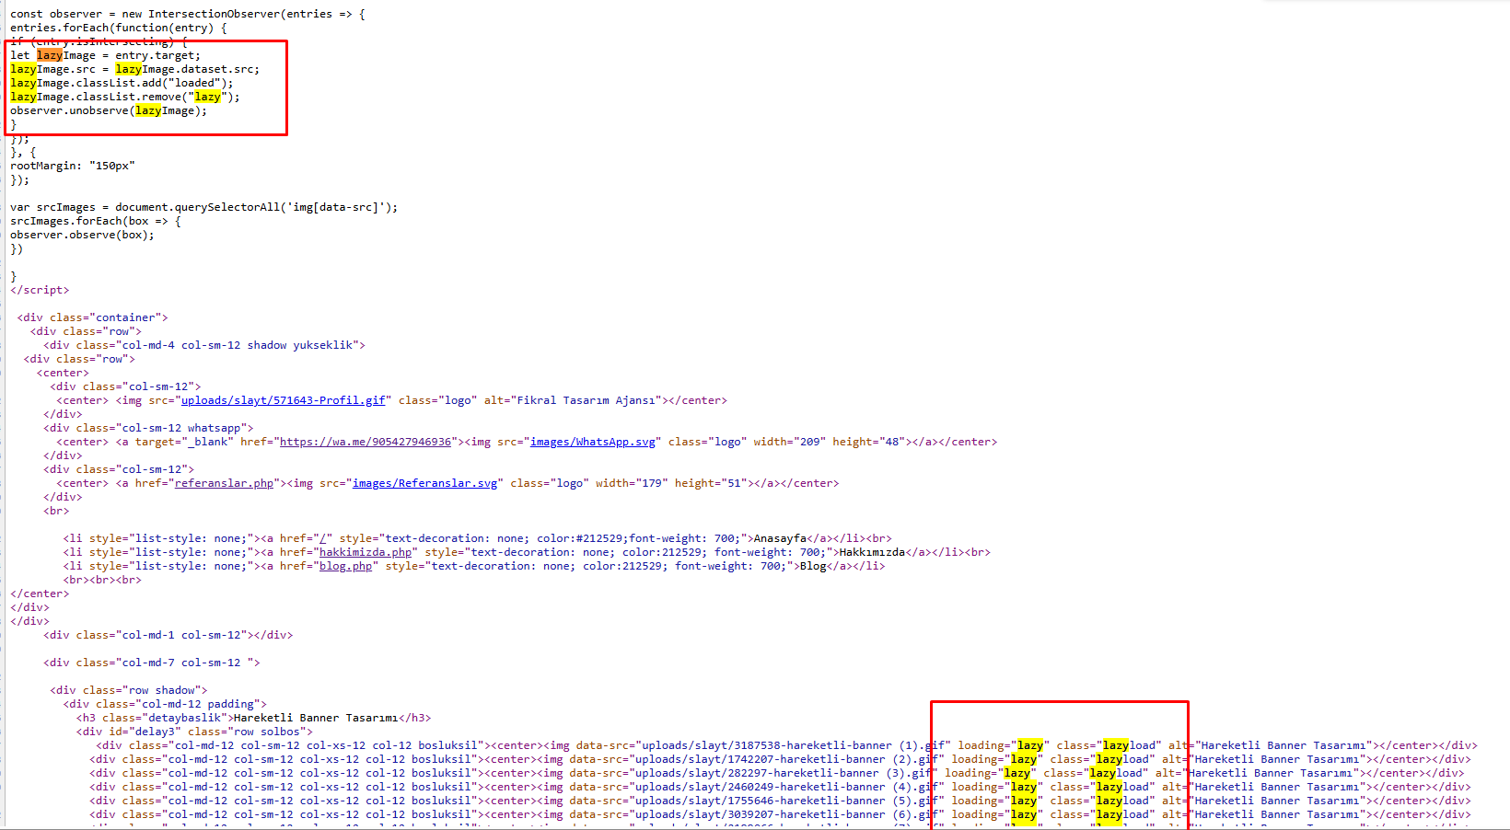1510x830 pixels.
Task: Click the "document.querySelectorAll('img[data-src]');" text
Action: point(257,207)
